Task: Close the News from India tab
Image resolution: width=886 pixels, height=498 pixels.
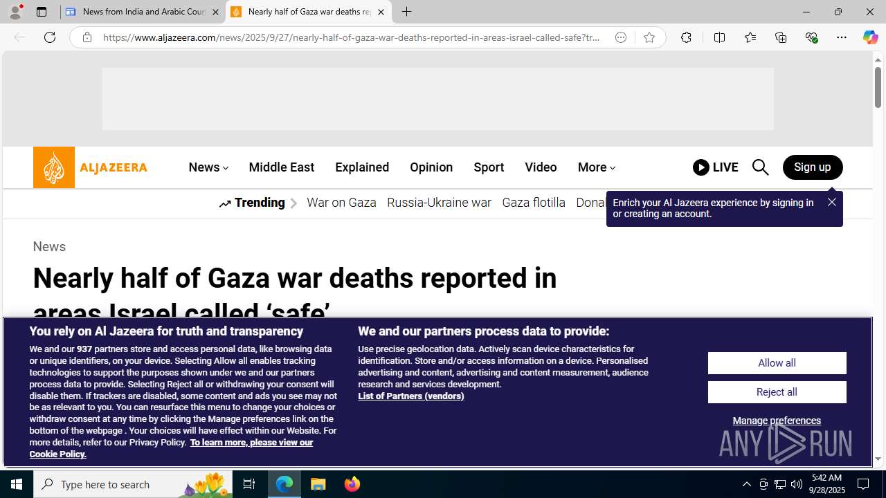Action: tap(215, 12)
